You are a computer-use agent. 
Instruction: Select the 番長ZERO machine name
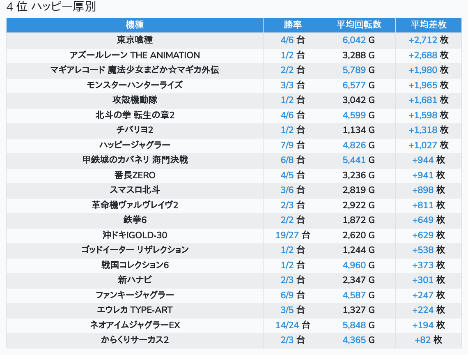pyautogui.click(x=135, y=175)
